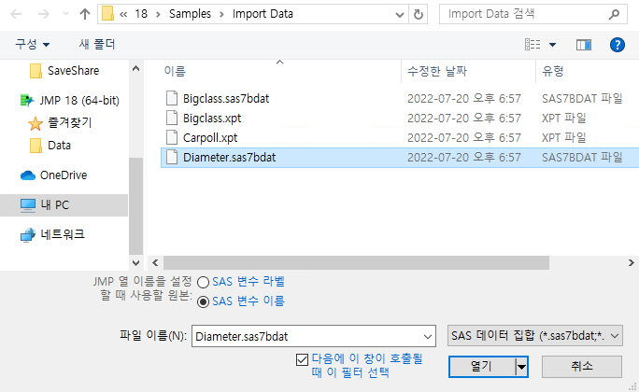
Task: Go forward with the right arrow icon
Action: (x=44, y=14)
